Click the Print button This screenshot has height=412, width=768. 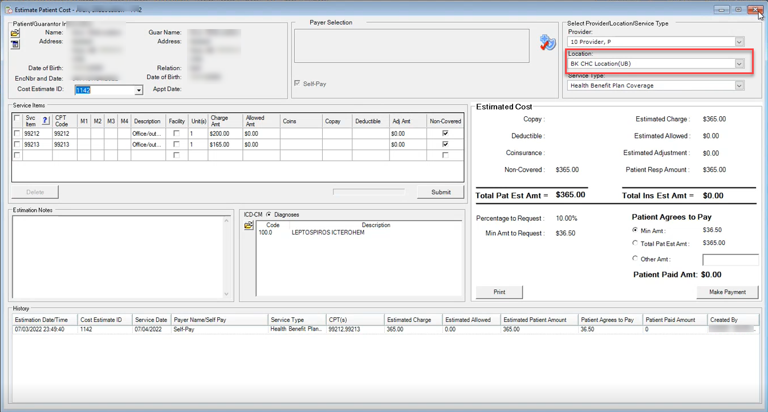pyautogui.click(x=499, y=292)
